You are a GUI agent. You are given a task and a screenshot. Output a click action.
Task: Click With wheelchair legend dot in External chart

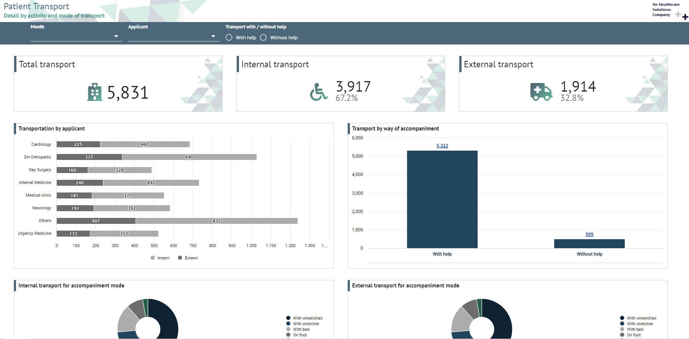pyautogui.click(x=622, y=318)
